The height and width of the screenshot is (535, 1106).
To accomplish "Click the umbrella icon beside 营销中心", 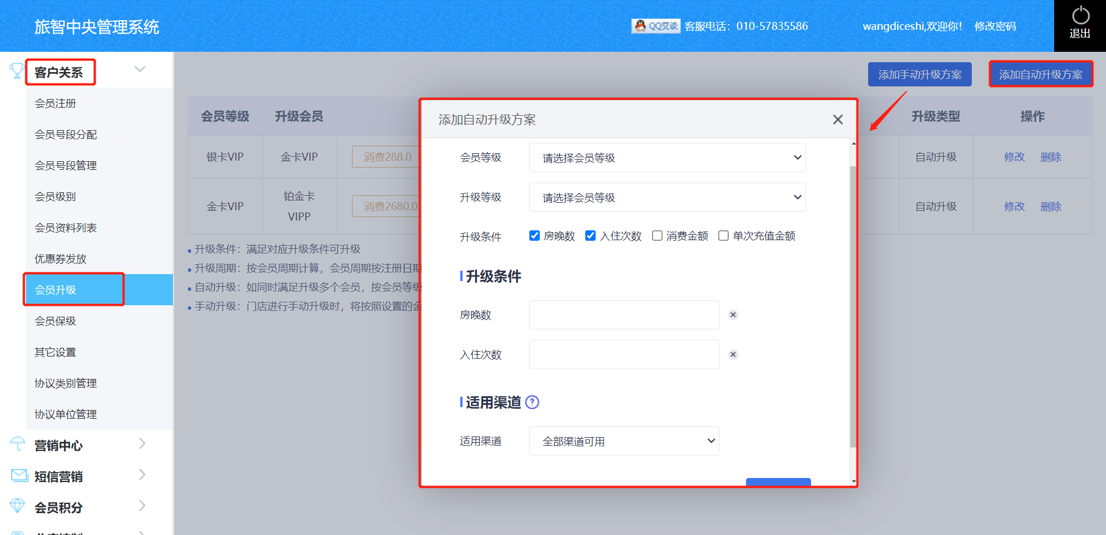I will [x=18, y=444].
